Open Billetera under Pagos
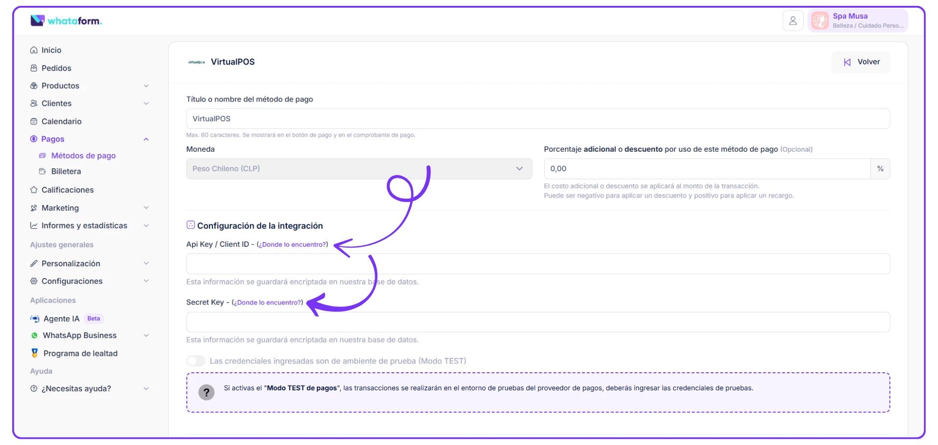The height and width of the screenshot is (445, 938). [x=66, y=172]
